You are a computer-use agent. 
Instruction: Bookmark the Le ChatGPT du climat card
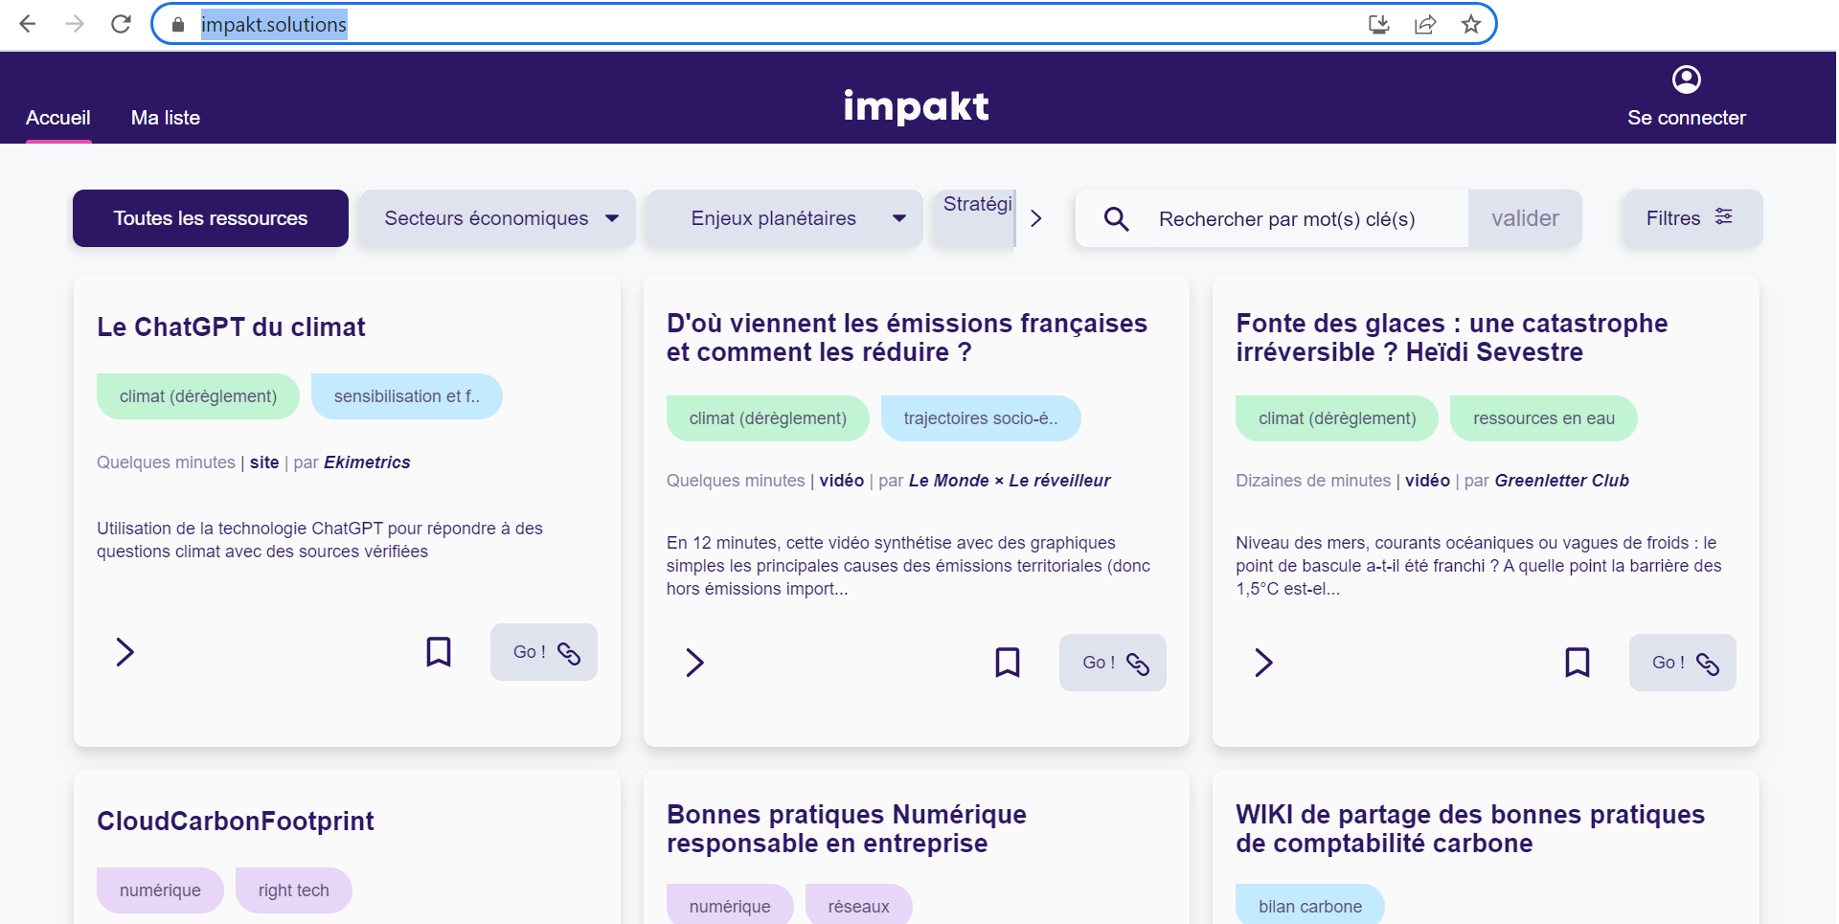click(439, 652)
